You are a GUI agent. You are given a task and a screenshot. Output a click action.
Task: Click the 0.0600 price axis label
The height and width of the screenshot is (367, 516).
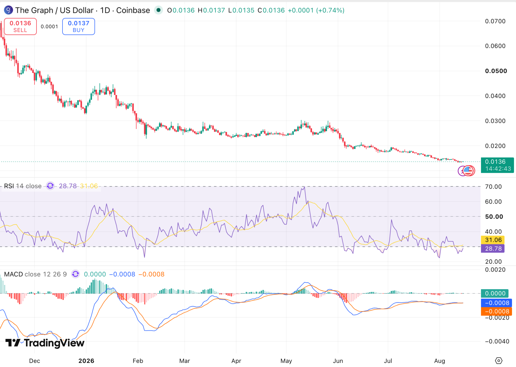(495, 46)
